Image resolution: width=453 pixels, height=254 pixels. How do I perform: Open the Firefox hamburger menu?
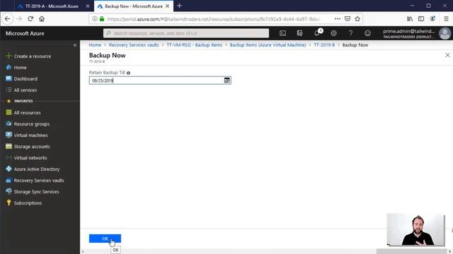[x=446, y=19]
